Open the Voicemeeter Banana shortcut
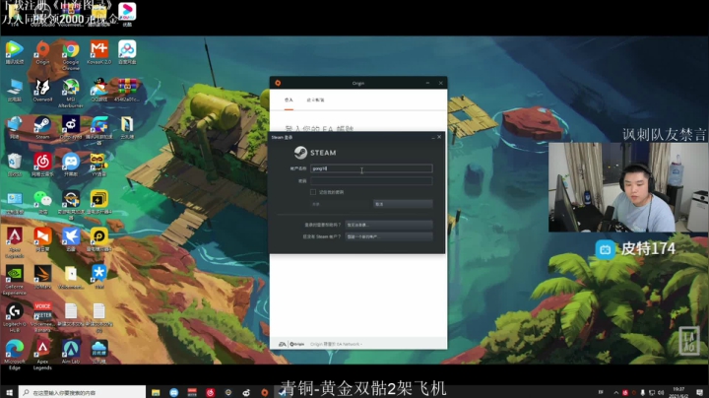This screenshot has height=398, width=709. (x=42, y=317)
